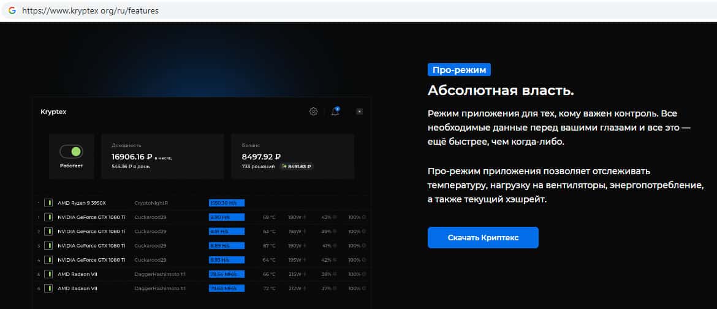Open the Kryptex settings gear

tap(313, 111)
